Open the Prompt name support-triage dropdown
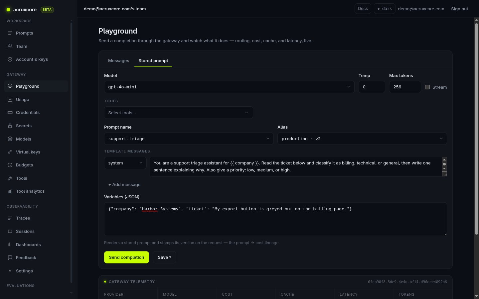Screen dimensions: 479x299 click(x=189, y=139)
